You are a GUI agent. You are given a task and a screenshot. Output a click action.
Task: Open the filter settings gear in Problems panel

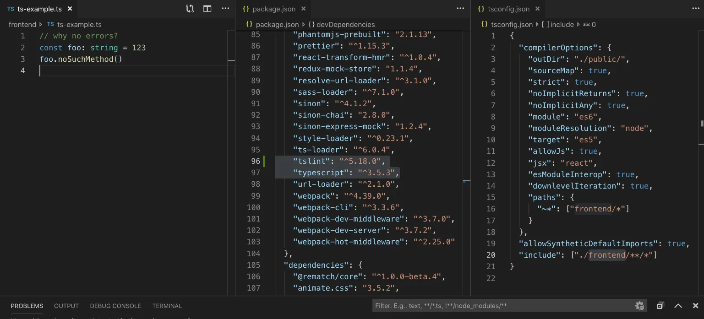(x=639, y=306)
